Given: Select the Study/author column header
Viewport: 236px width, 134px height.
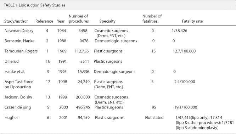Looking at the screenshot, I should click(x=16, y=21).
